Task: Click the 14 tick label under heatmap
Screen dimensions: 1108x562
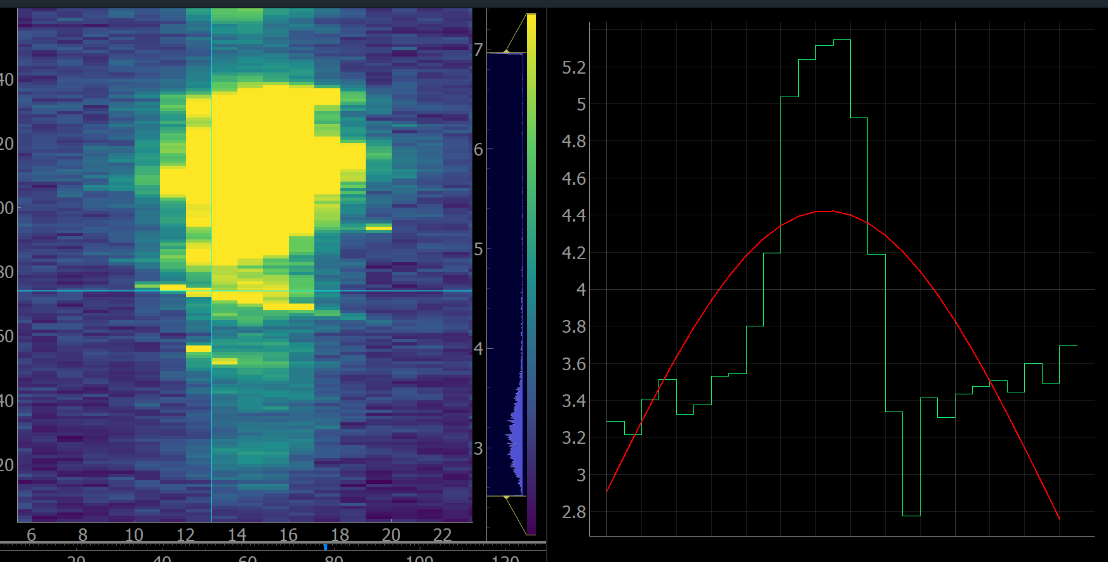Action: [x=237, y=535]
